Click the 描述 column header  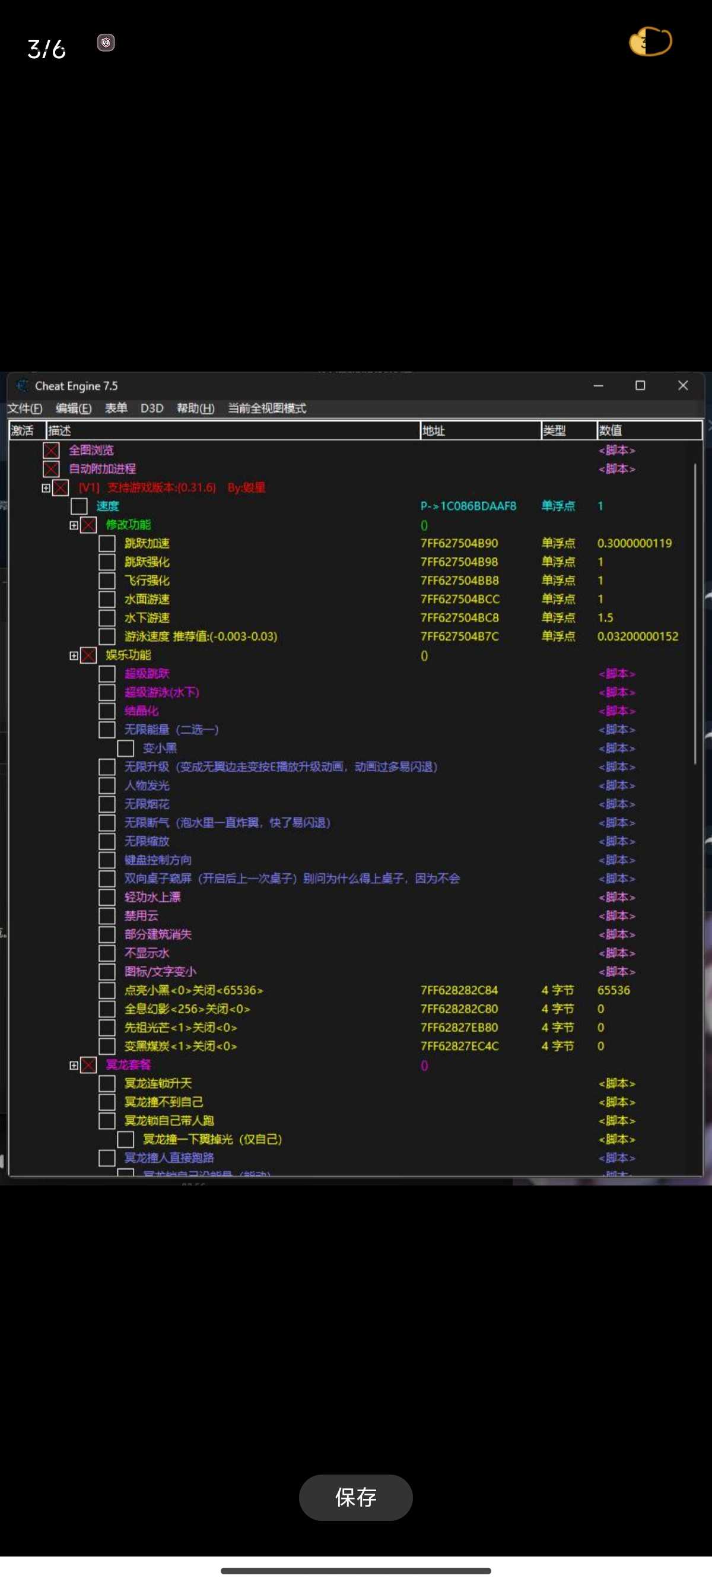coord(233,430)
